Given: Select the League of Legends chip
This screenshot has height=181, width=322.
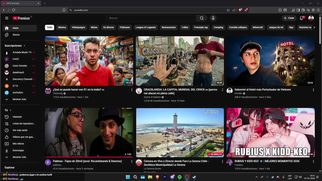Looking at the screenshot, I should click(x=146, y=27).
